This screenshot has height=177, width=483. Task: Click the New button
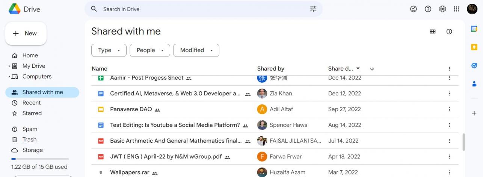pos(26,33)
